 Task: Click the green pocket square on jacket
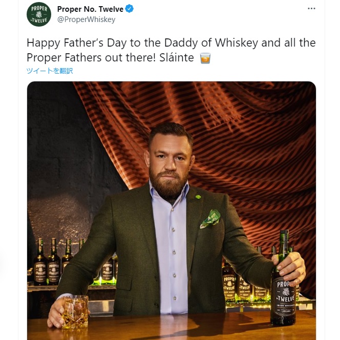tap(210, 218)
